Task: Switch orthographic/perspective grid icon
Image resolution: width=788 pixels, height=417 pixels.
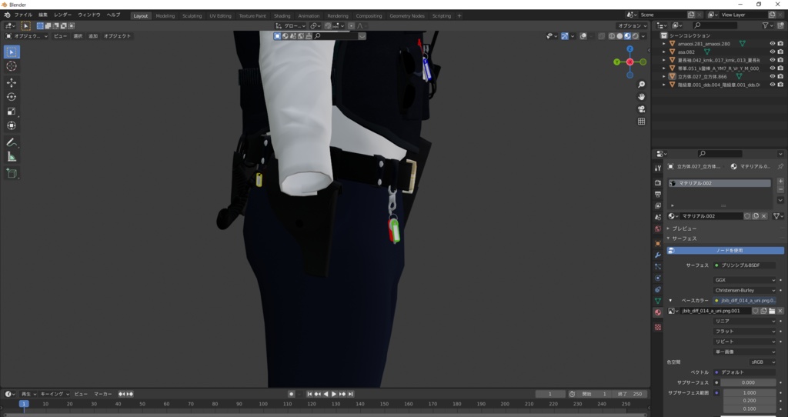Action: [x=641, y=121]
